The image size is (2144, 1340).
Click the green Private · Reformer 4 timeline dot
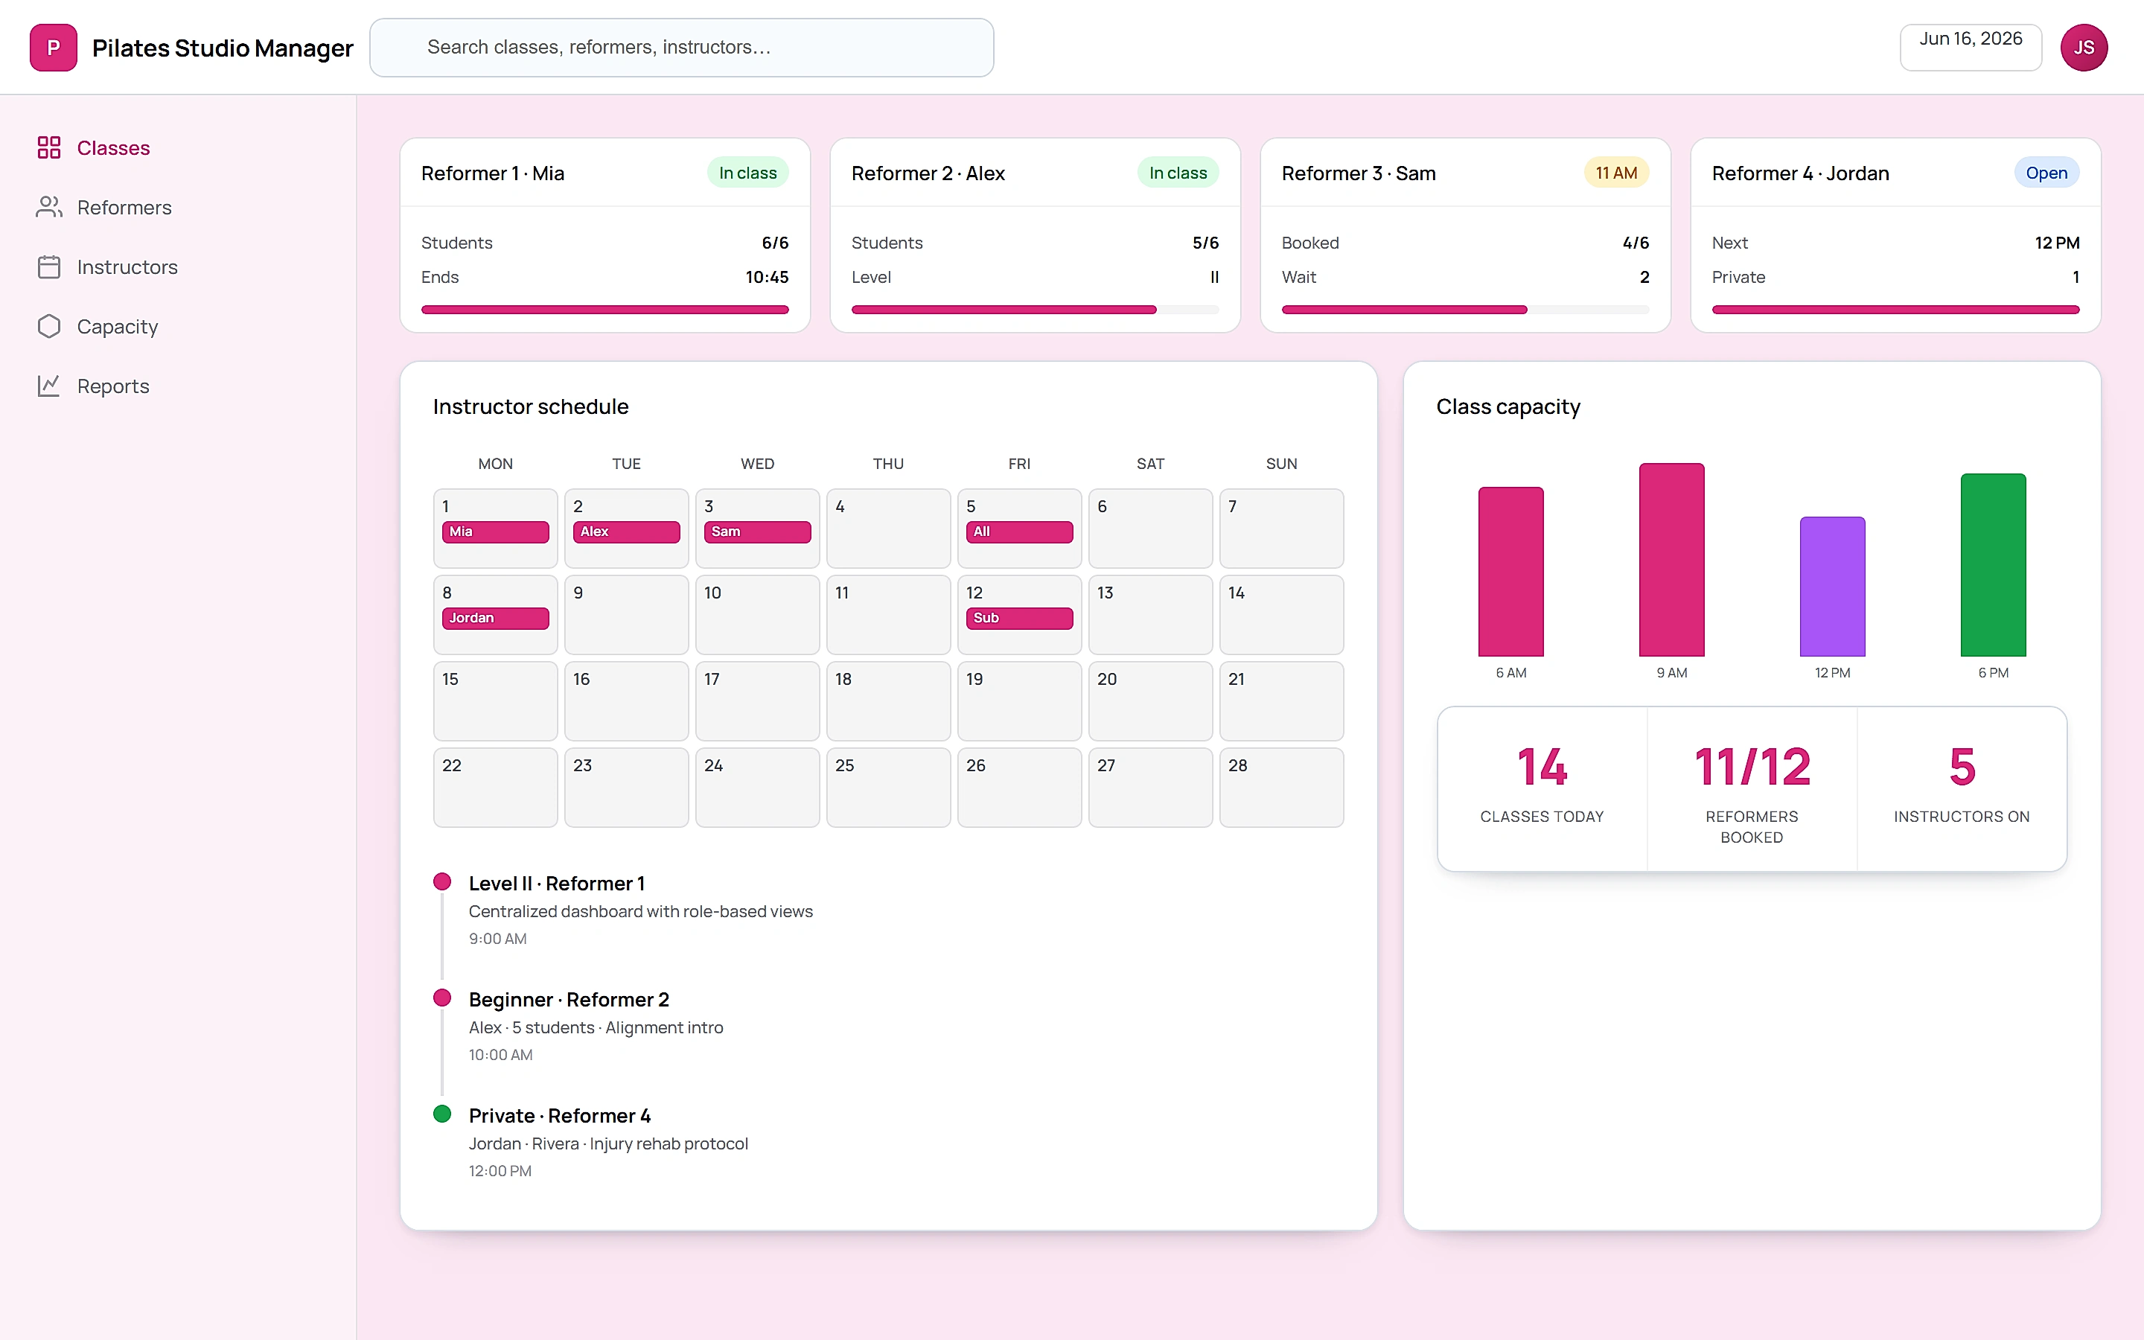pyautogui.click(x=442, y=1114)
